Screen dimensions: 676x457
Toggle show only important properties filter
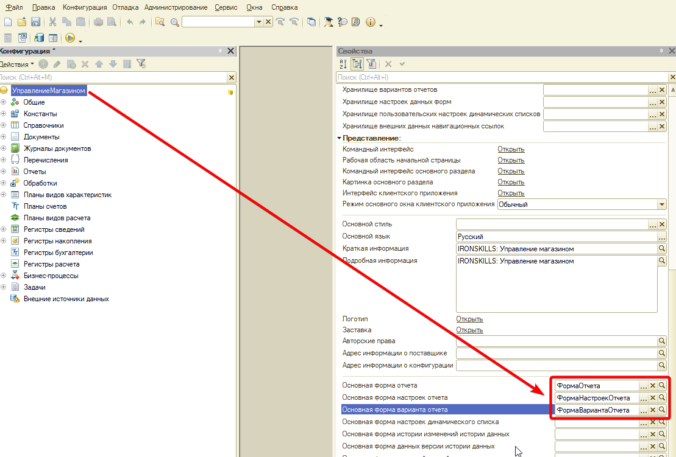371,64
